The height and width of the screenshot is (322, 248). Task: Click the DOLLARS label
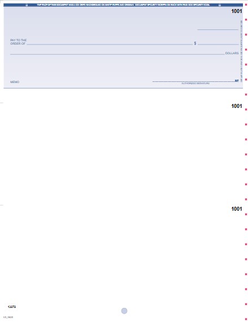coord(232,53)
